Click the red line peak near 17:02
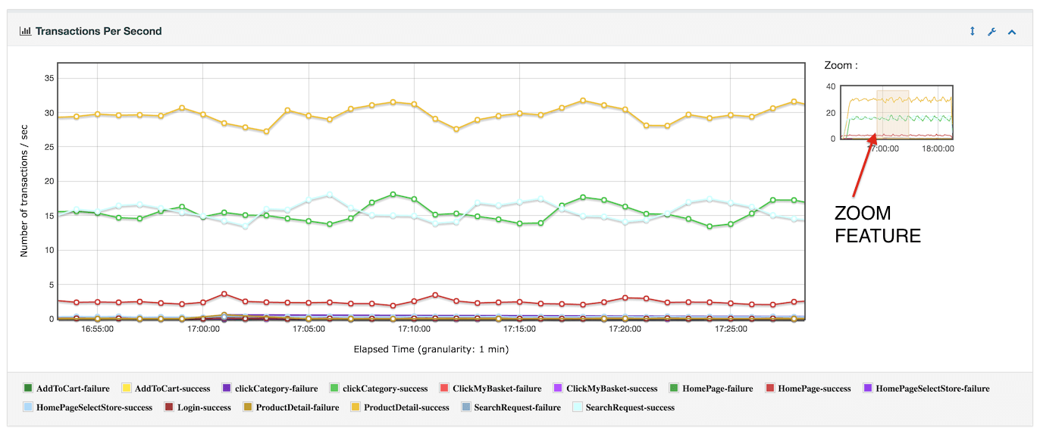Viewport: 1040px width, 437px height. pyautogui.click(x=224, y=293)
